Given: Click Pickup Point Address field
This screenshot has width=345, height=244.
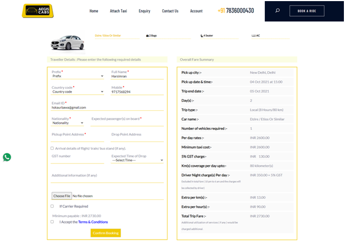Looking at the screenshot, I should pyautogui.click(x=77, y=139).
